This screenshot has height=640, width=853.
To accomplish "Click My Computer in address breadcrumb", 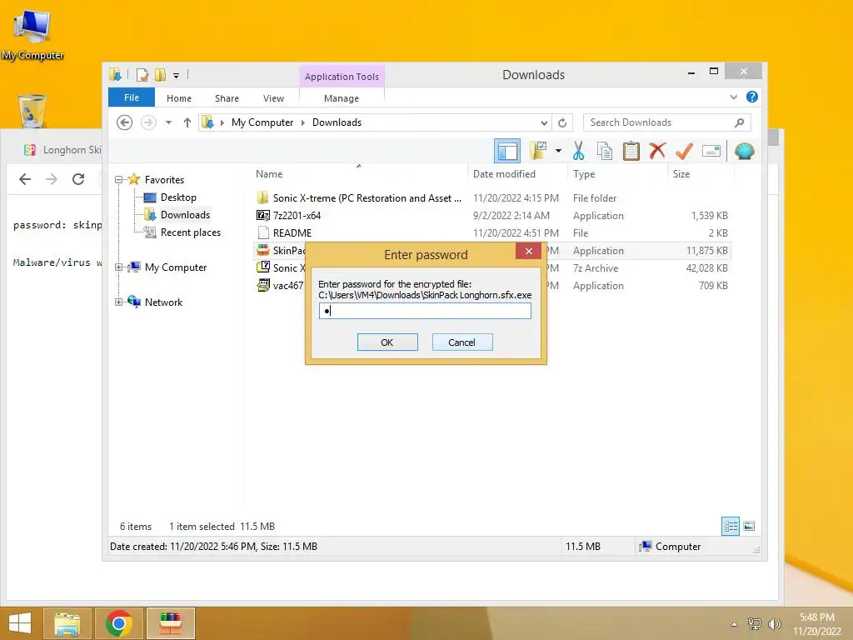I will coord(262,122).
